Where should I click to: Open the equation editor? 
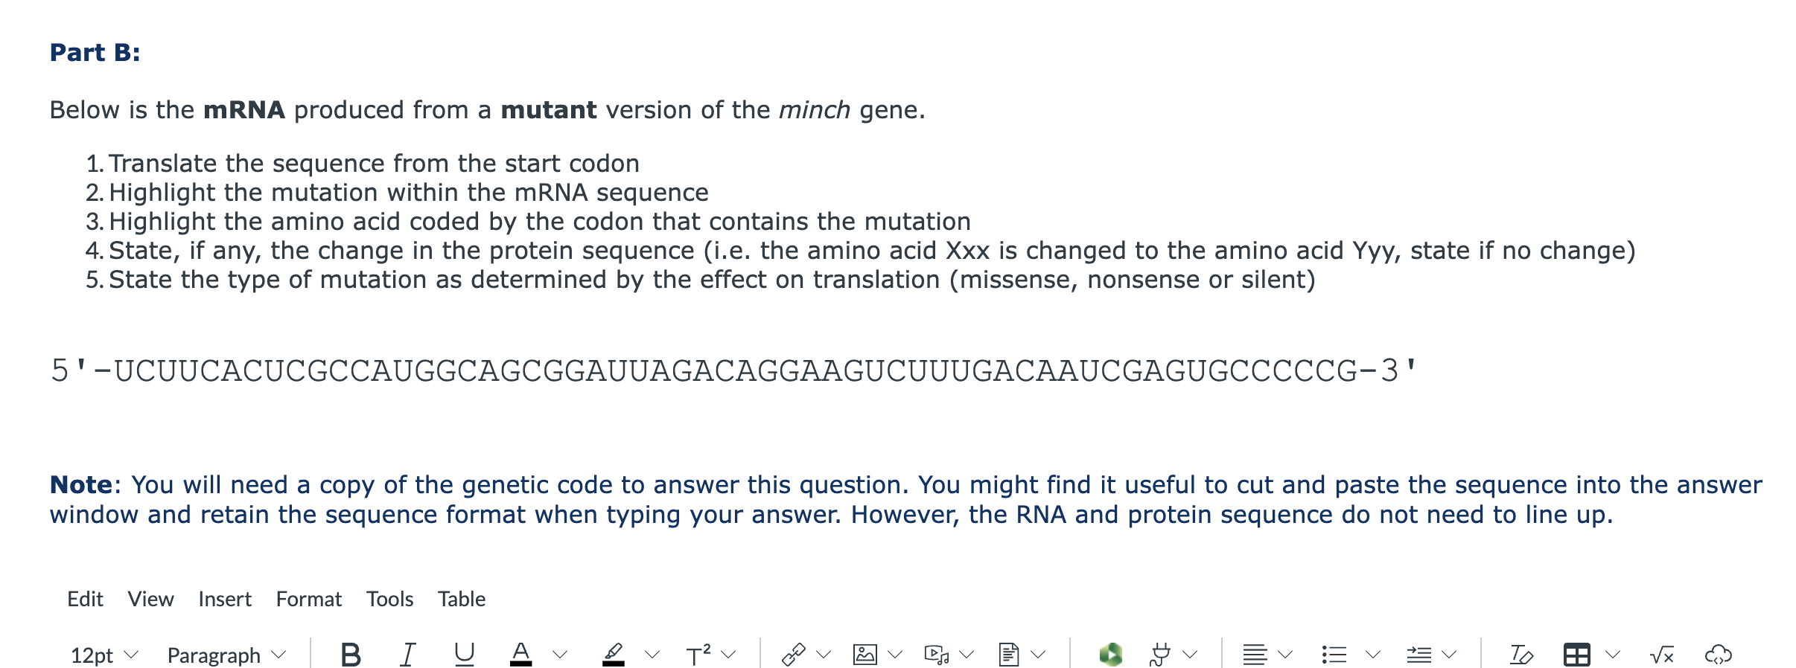(x=1660, y=655)
